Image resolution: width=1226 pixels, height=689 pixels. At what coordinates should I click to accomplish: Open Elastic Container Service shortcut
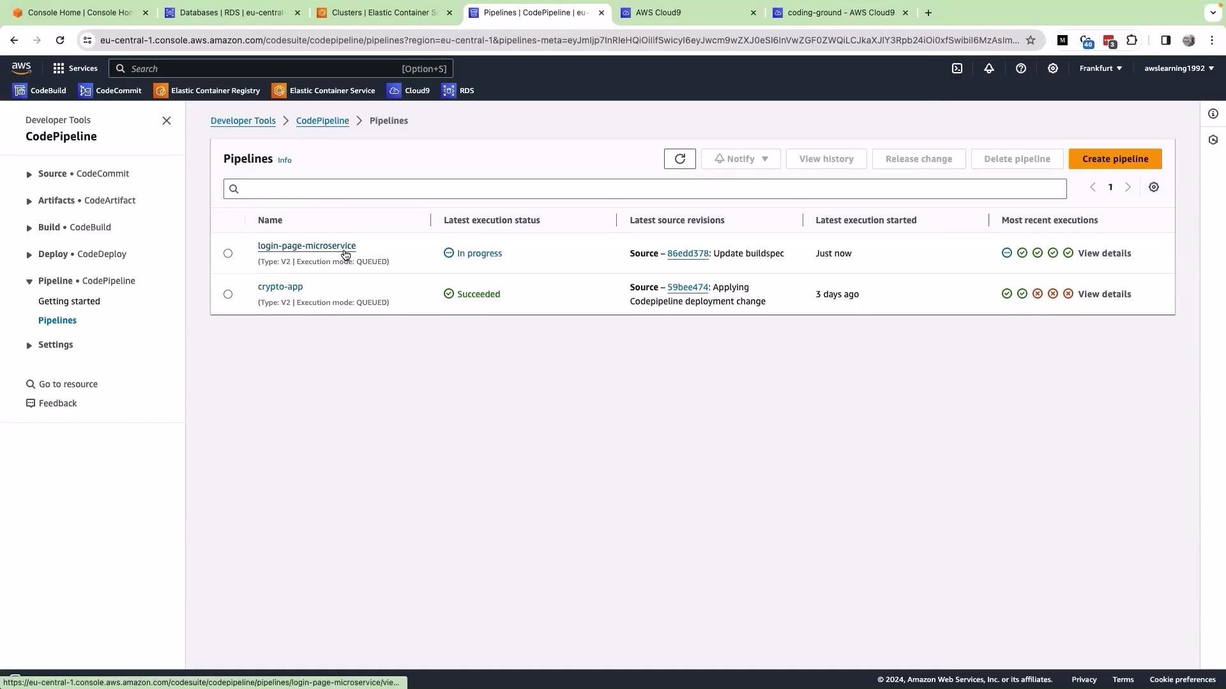[324, 91]
